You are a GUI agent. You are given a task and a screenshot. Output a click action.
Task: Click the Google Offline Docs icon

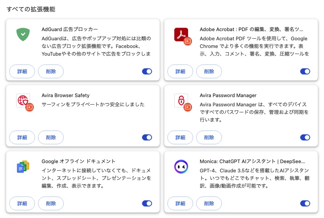click(x=23, y=167)
